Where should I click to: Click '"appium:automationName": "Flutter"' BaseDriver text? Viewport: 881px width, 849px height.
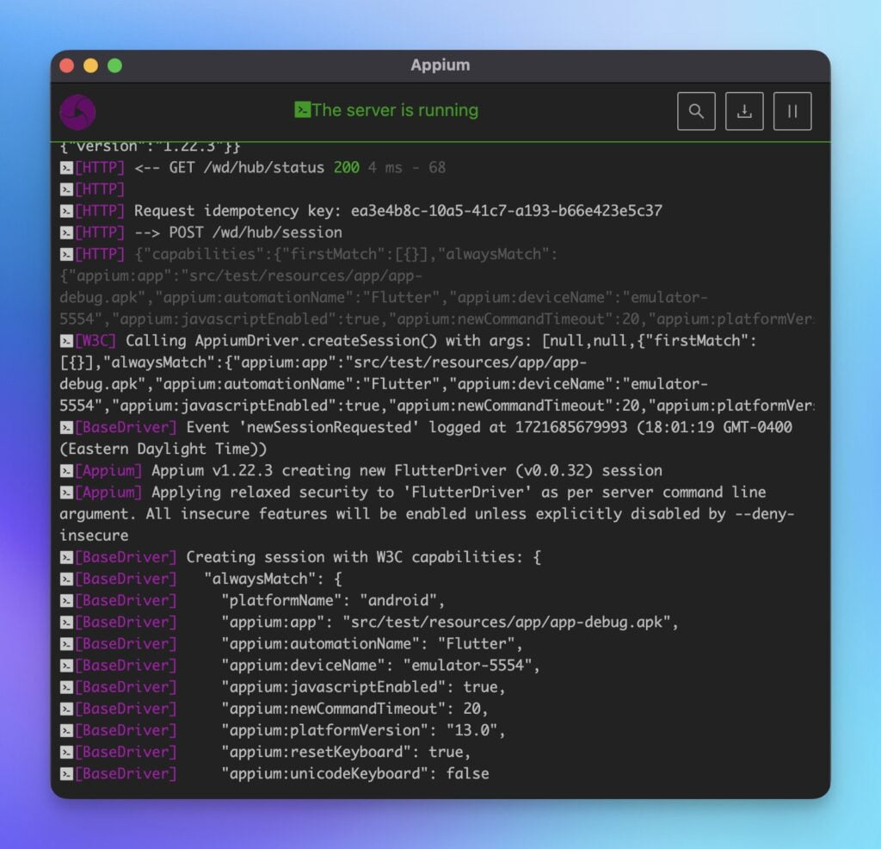372,644
